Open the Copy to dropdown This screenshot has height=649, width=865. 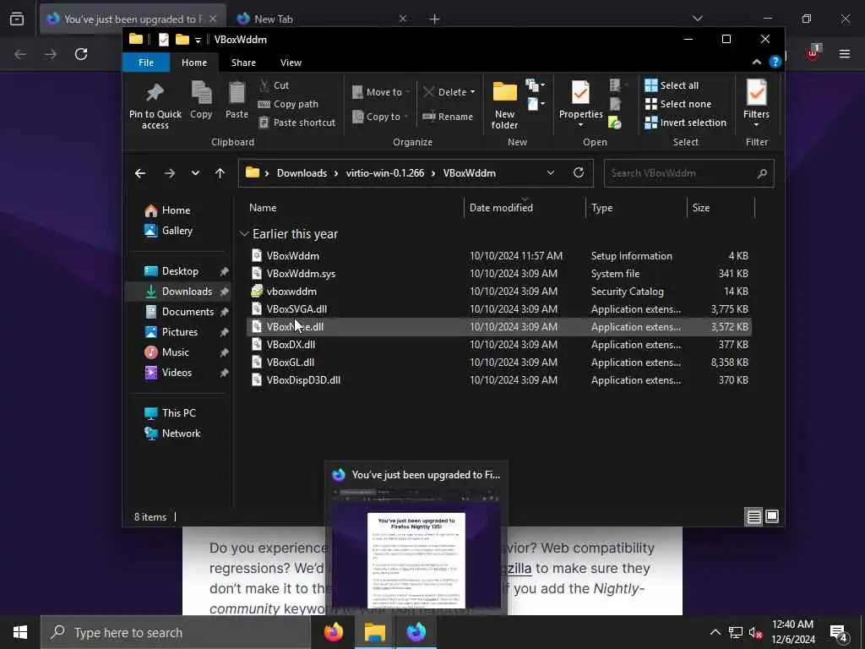tap(380, 117)
